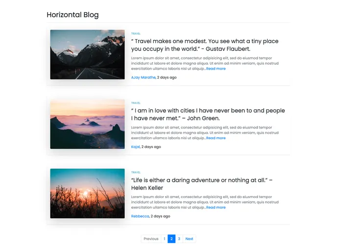Click TRAVEL category above the Gustav Flaubert quote
This screenshot has width=337, height=251.
coord(136,34)
